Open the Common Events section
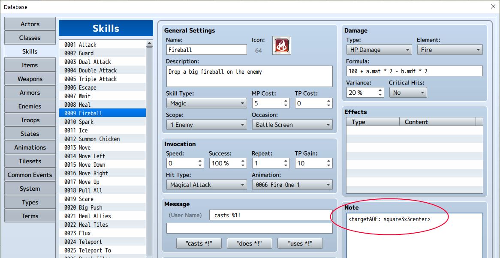Screen dimensions: 500x258 click(x=30, y=174)
